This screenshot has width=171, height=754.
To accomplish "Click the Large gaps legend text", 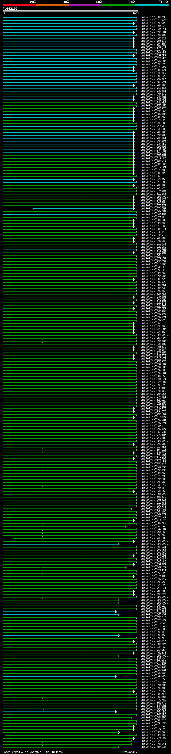I will (x=33, y=752).
